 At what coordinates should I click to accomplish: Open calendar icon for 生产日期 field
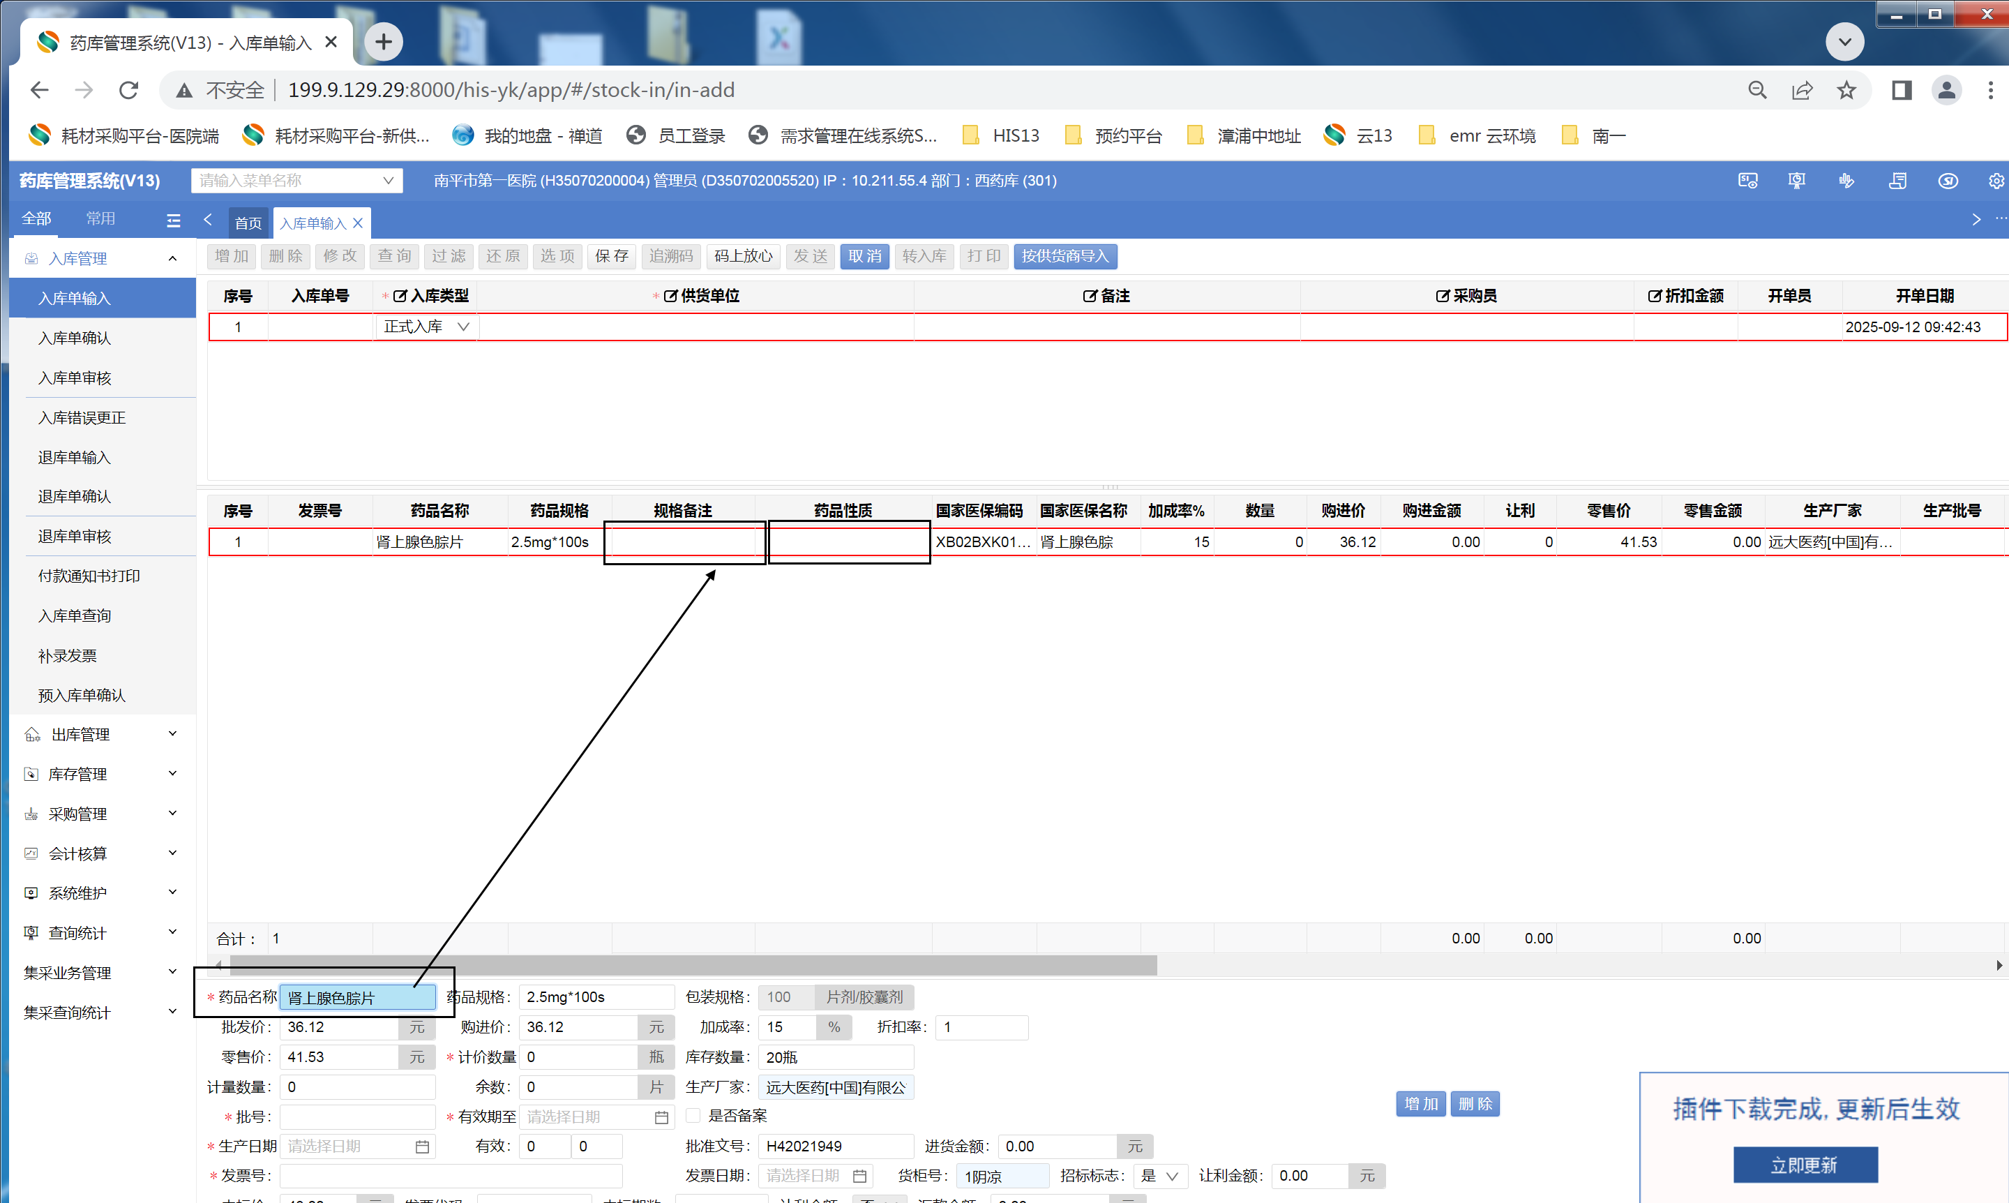pyautogui.click(x=422, y=1146)
